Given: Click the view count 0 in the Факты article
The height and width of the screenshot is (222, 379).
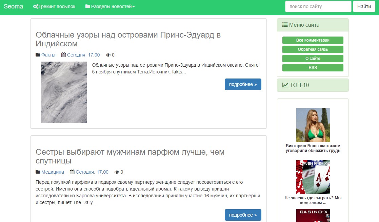Looking at the screenshot, I should tap(113, 55).
